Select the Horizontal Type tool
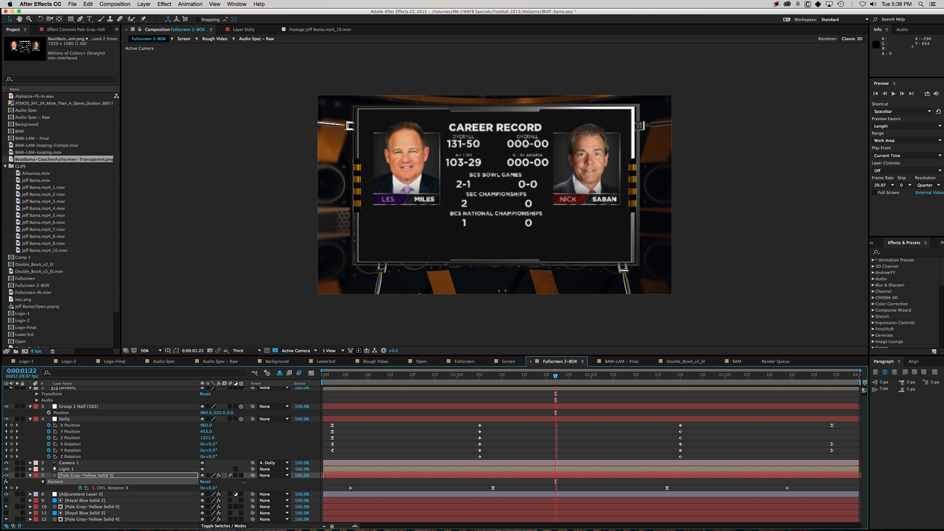Screen dimensions: 944x531 89,19
